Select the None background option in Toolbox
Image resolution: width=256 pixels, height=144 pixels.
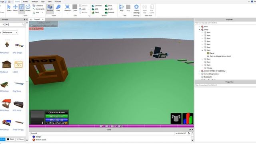tap(20, 139)
